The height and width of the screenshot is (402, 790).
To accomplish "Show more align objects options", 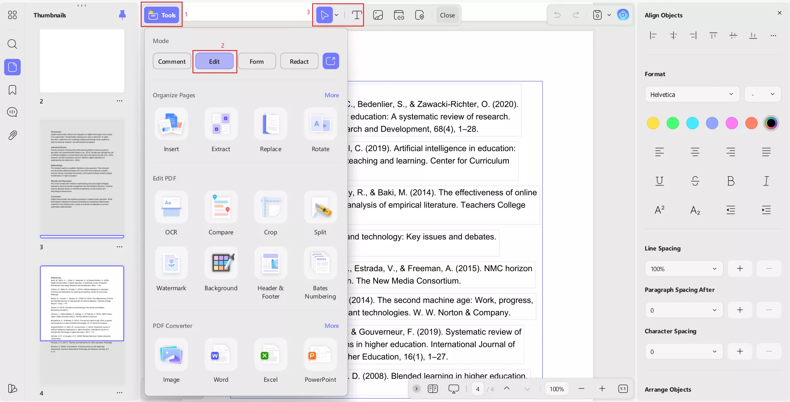I will (x=773, y=36).
